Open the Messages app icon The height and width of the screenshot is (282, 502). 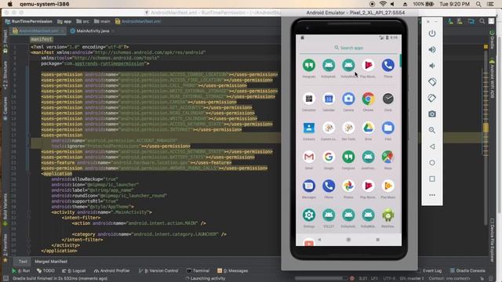(308, 186)
